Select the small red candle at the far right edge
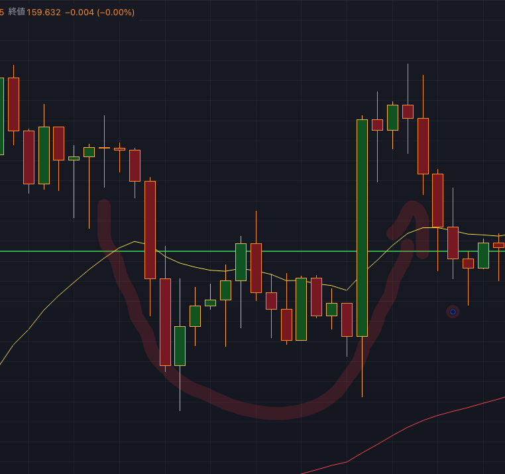Image resolution: width=505 pixels, height=474 pixels. [x=498, y=245]
